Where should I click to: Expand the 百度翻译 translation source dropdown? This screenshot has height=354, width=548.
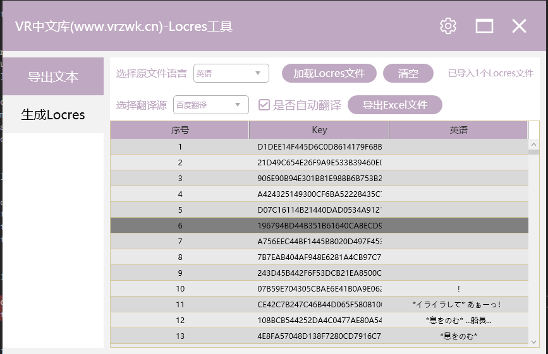point(211,105)
